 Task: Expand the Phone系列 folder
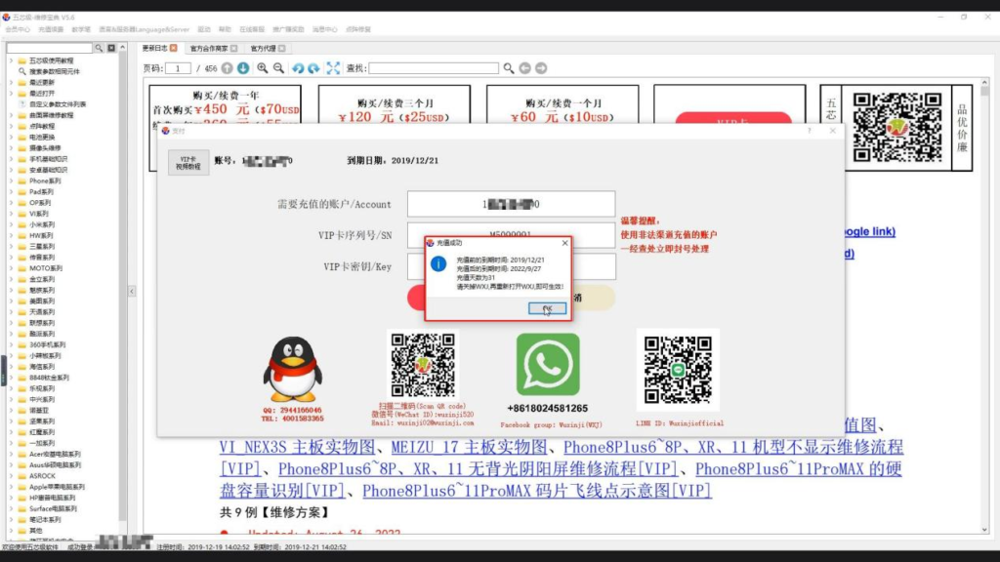(x=11, y=181)
